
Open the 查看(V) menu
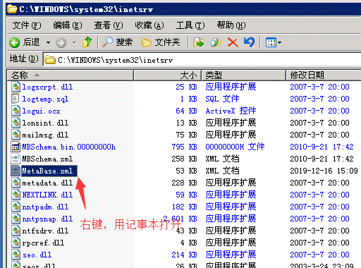click(x=109, y=25)
